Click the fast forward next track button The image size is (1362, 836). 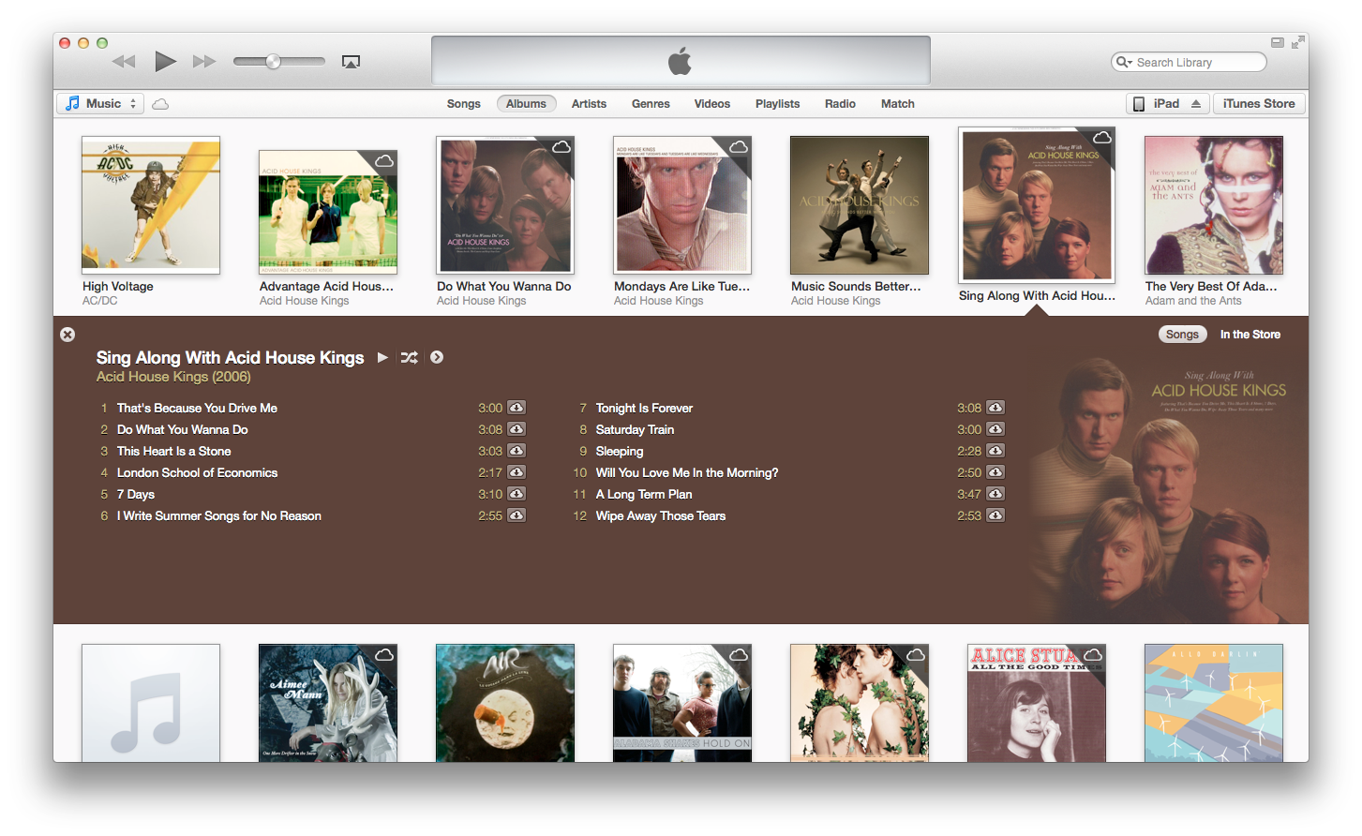tap(204, 62)
